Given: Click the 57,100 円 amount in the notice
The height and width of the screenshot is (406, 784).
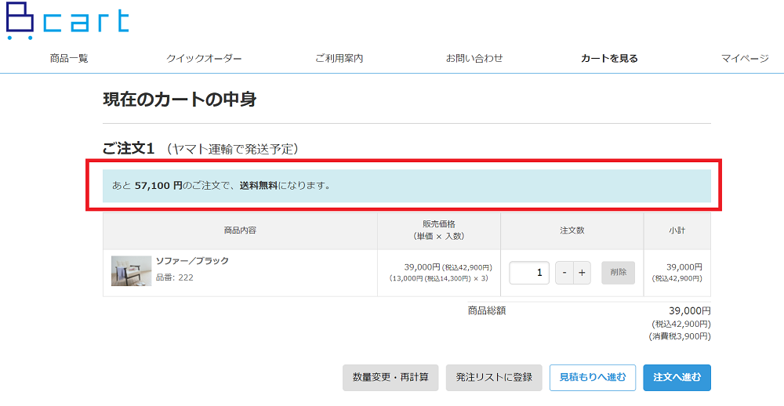Looking at the screenshot, I should click(158, 186).
